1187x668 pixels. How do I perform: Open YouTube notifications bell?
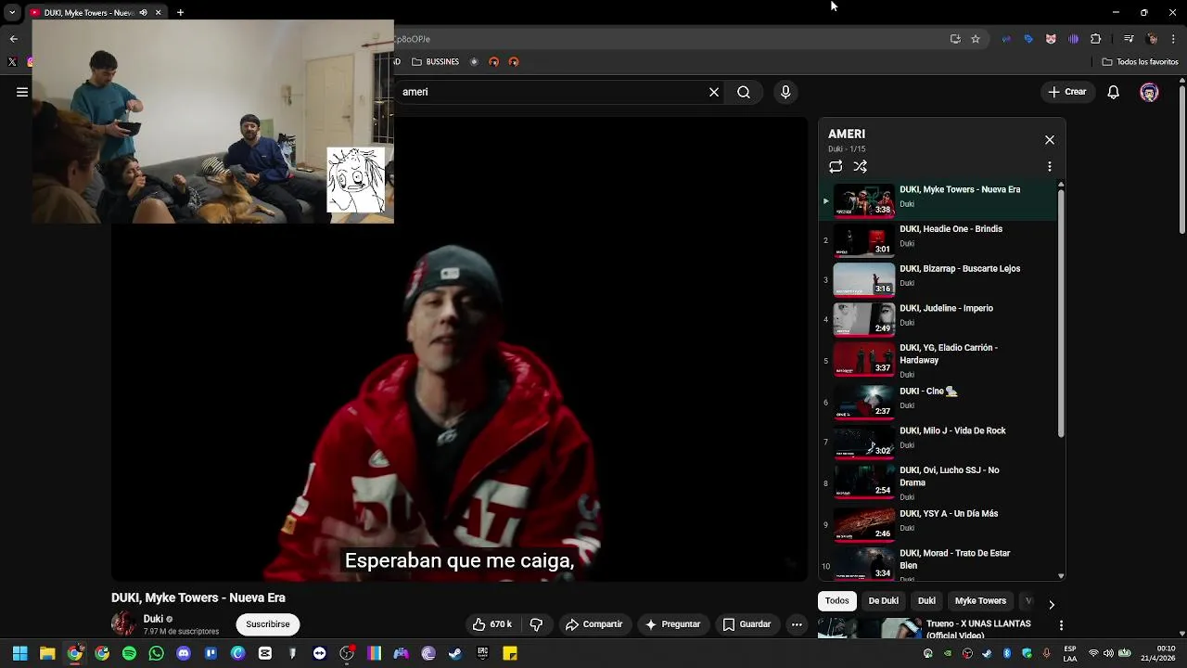point(1114,92)
